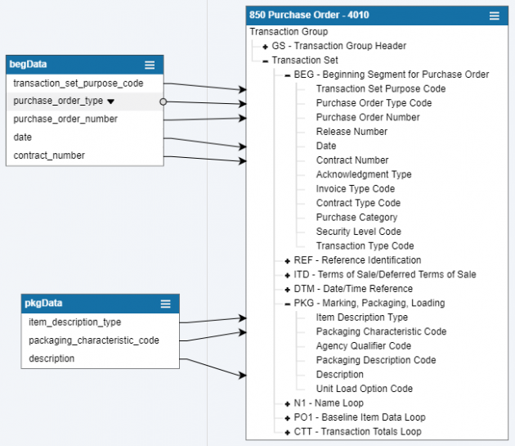The image size is (515, 446).
Task: Open the 850 Purchase Order panel menu
Action: tap(495, 16)
